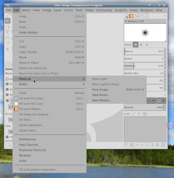
Task: Toggle the Rounded corners checkbox
Action: pos(7,89)
